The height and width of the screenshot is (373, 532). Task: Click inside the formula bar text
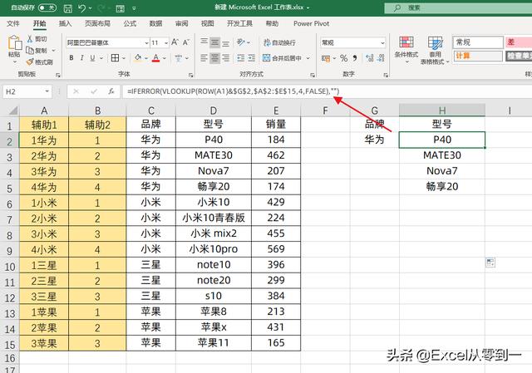click(234, 91)
